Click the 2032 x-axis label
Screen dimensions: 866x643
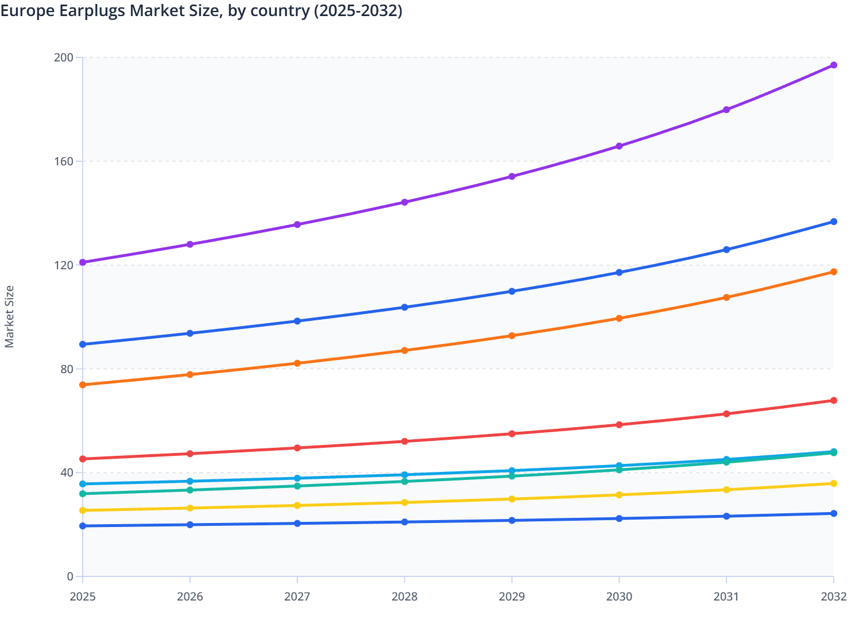[x=833, y=598]
